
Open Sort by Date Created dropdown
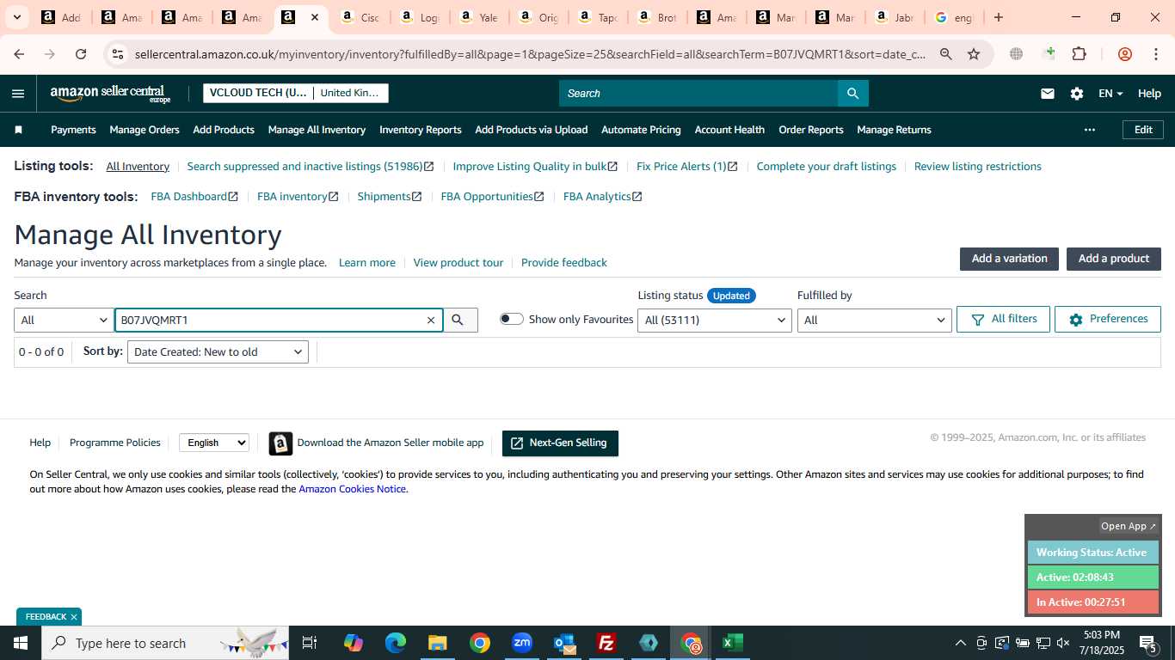[218, 351]
